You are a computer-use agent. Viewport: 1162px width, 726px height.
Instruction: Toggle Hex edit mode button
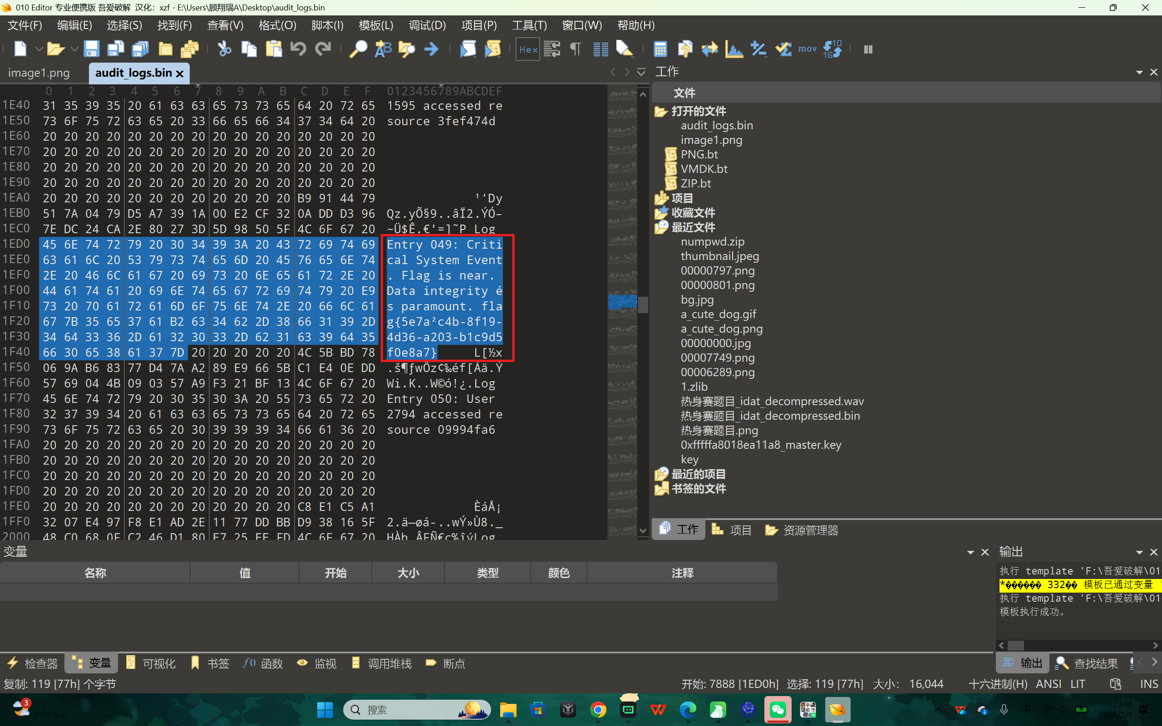point(528,49)
